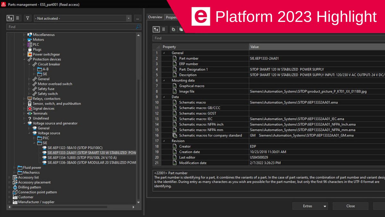
Task: Click the property panel Find field
Action: tap(269, 38)
